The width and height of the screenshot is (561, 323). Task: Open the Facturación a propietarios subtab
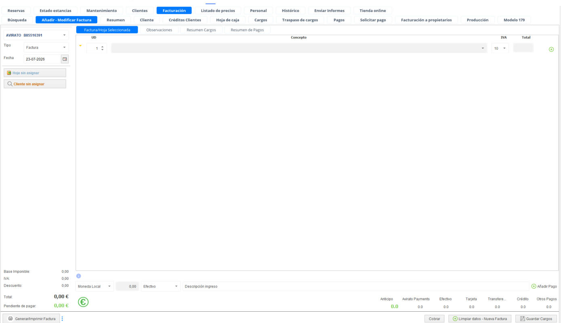[x=426, y=20]
